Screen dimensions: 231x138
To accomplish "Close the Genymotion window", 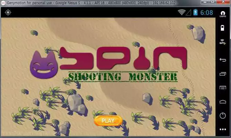I will coord(223,2).
